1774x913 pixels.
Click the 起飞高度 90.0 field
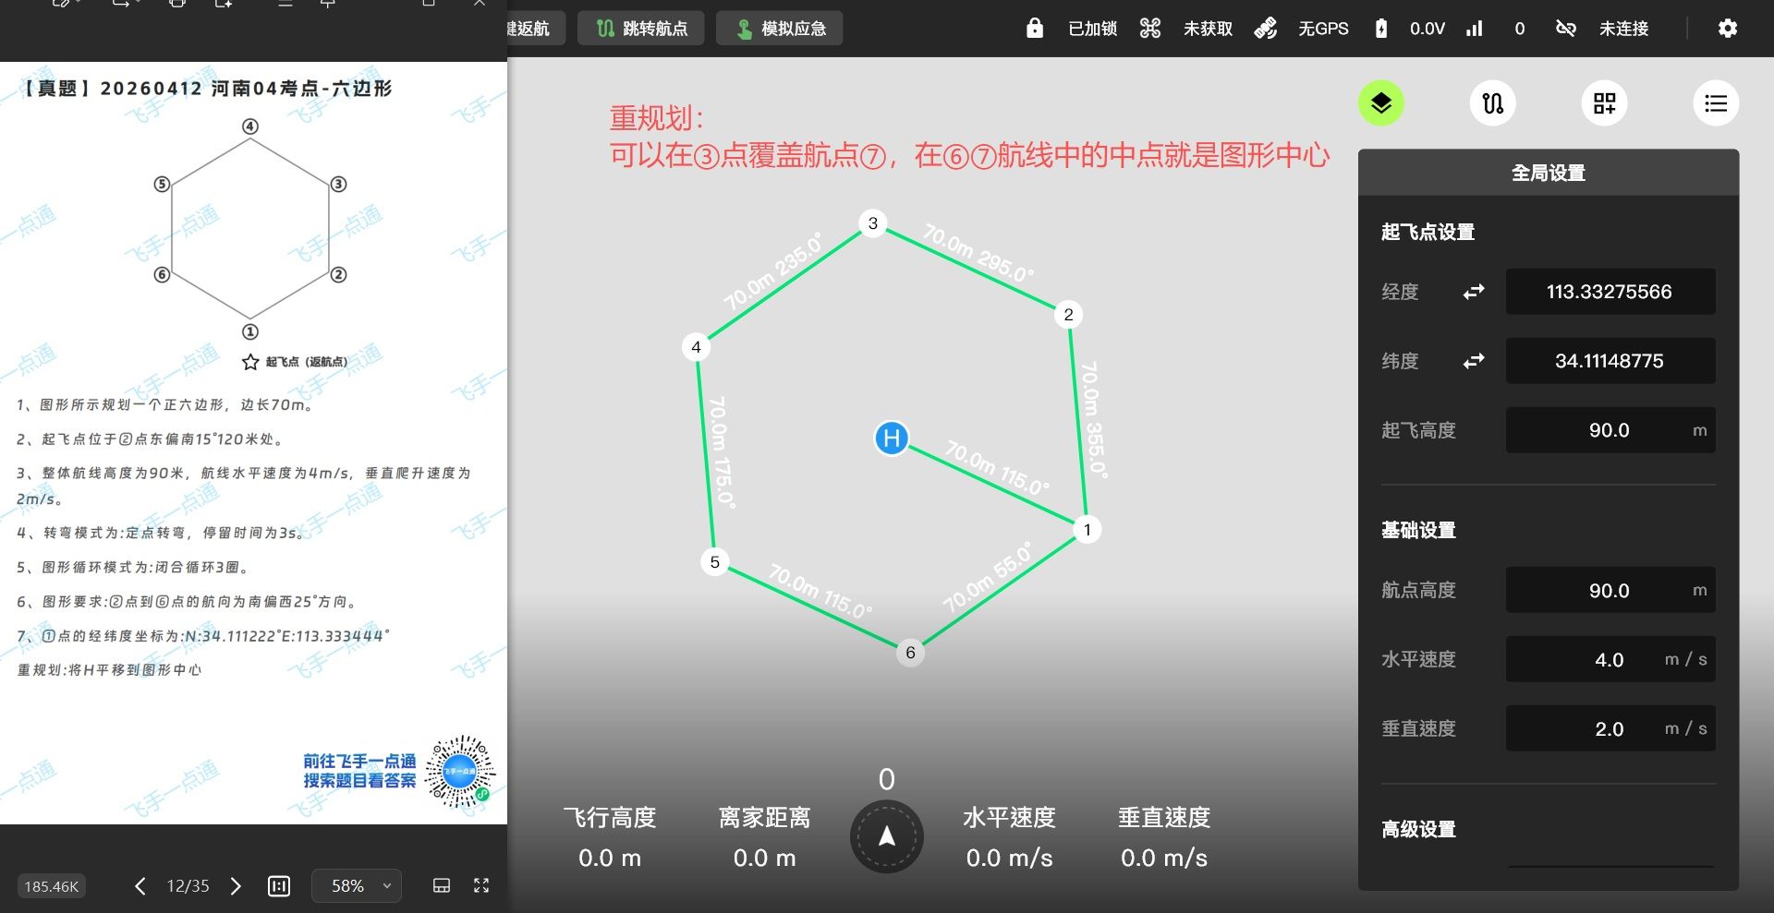(1610, 430)
